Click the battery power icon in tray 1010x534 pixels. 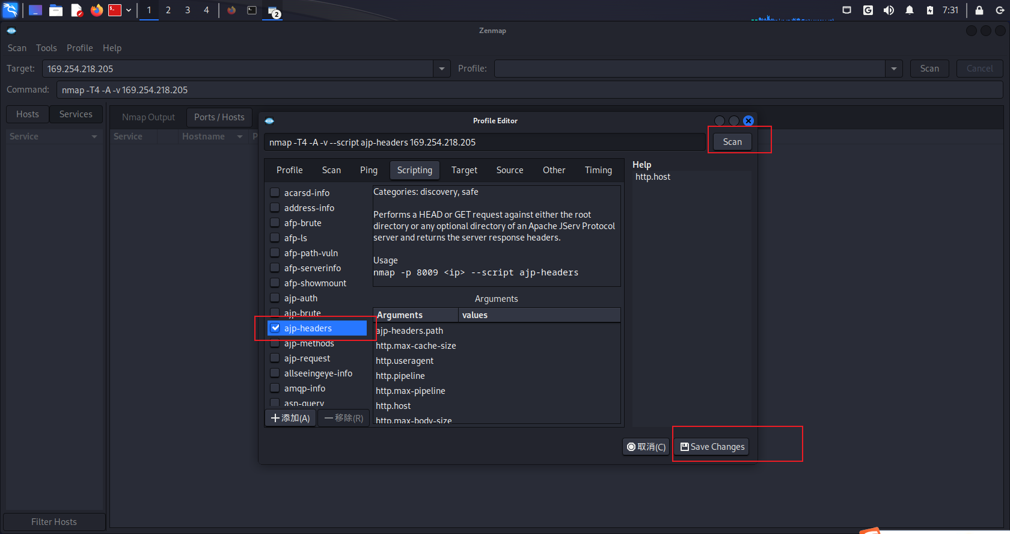pos(930,10)
